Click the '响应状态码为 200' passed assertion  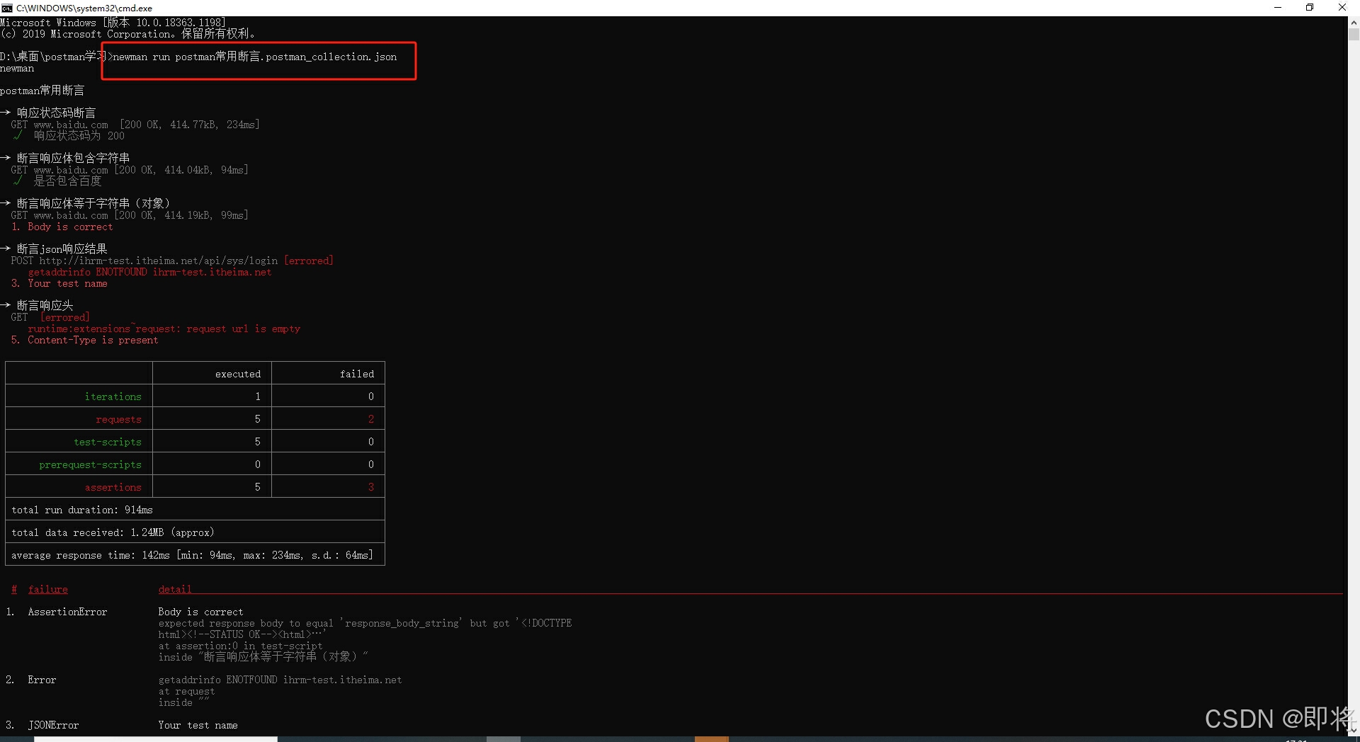[x=79, y=136]
